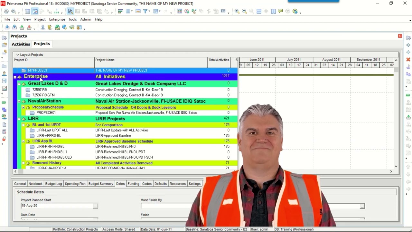The height and width of the screenshot is (232, 412).
Task: Toggle the Gantt Chart view icon
Action: click(35, 11)
